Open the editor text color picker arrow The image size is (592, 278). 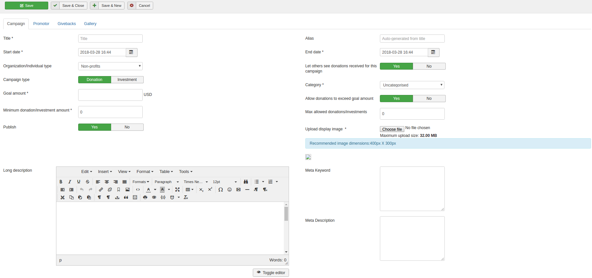[x=155, y=190]
